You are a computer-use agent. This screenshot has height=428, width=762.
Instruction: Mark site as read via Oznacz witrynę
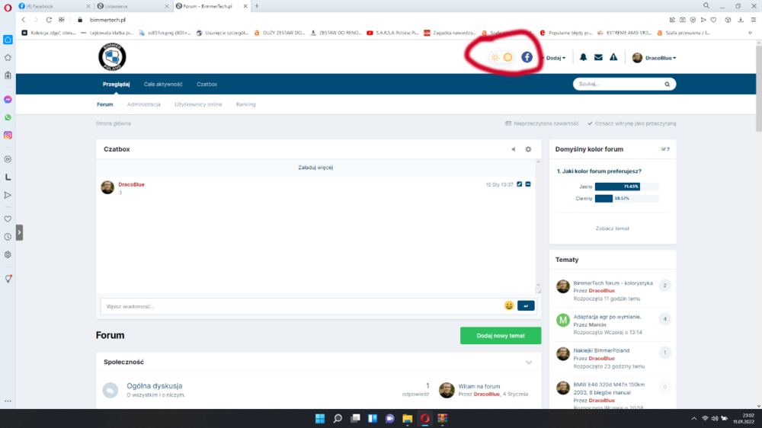632,123
